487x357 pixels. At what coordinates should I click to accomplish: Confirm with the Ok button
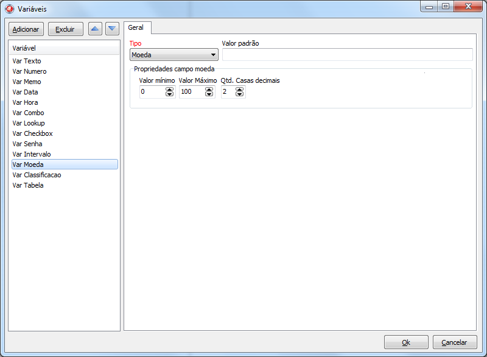click(406, 342)
